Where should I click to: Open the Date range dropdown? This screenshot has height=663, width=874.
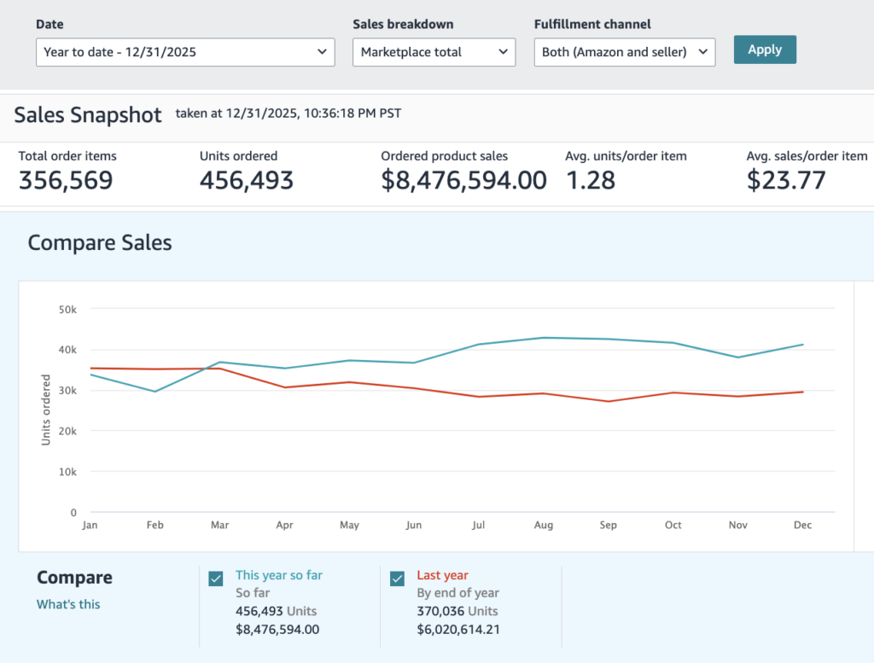pos(185,52)
